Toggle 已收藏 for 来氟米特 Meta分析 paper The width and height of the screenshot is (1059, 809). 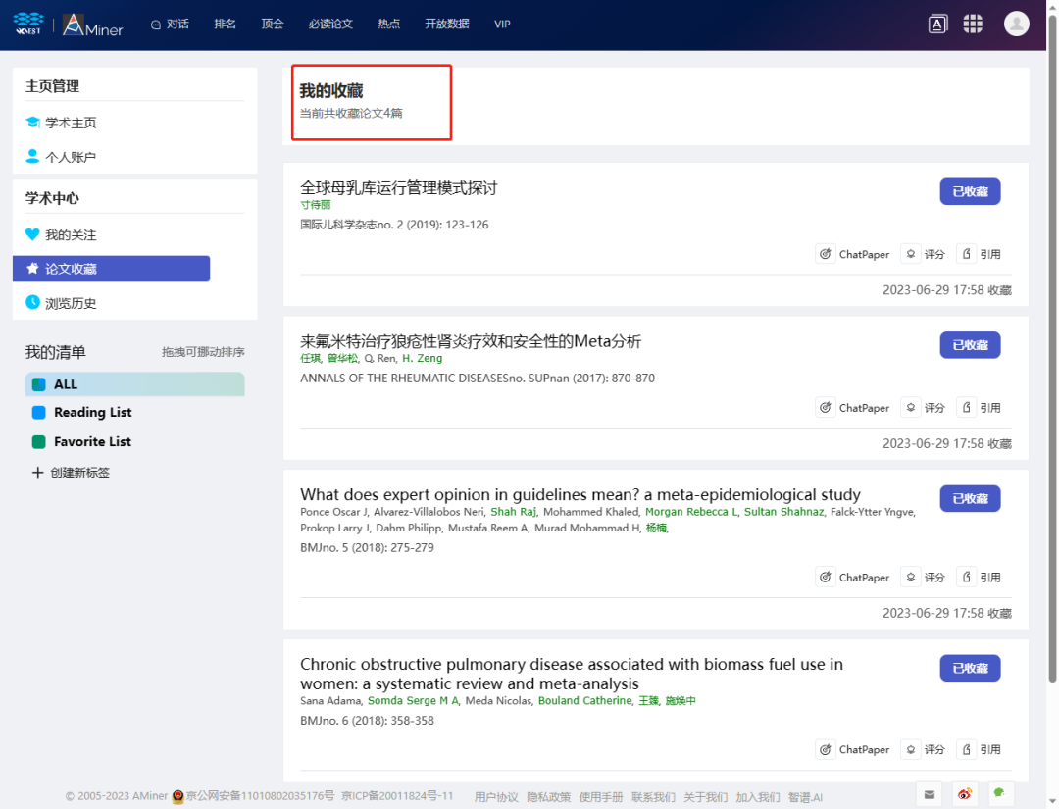(970, 345)
